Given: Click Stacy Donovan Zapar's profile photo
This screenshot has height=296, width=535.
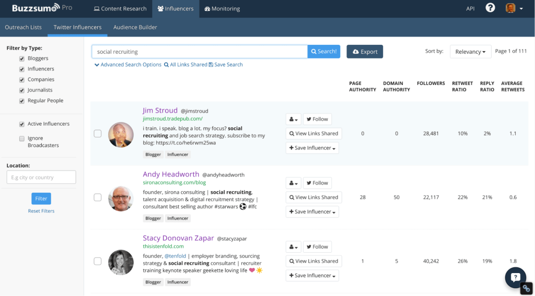Looking at the screenshot, I should [x=121, y=262].
